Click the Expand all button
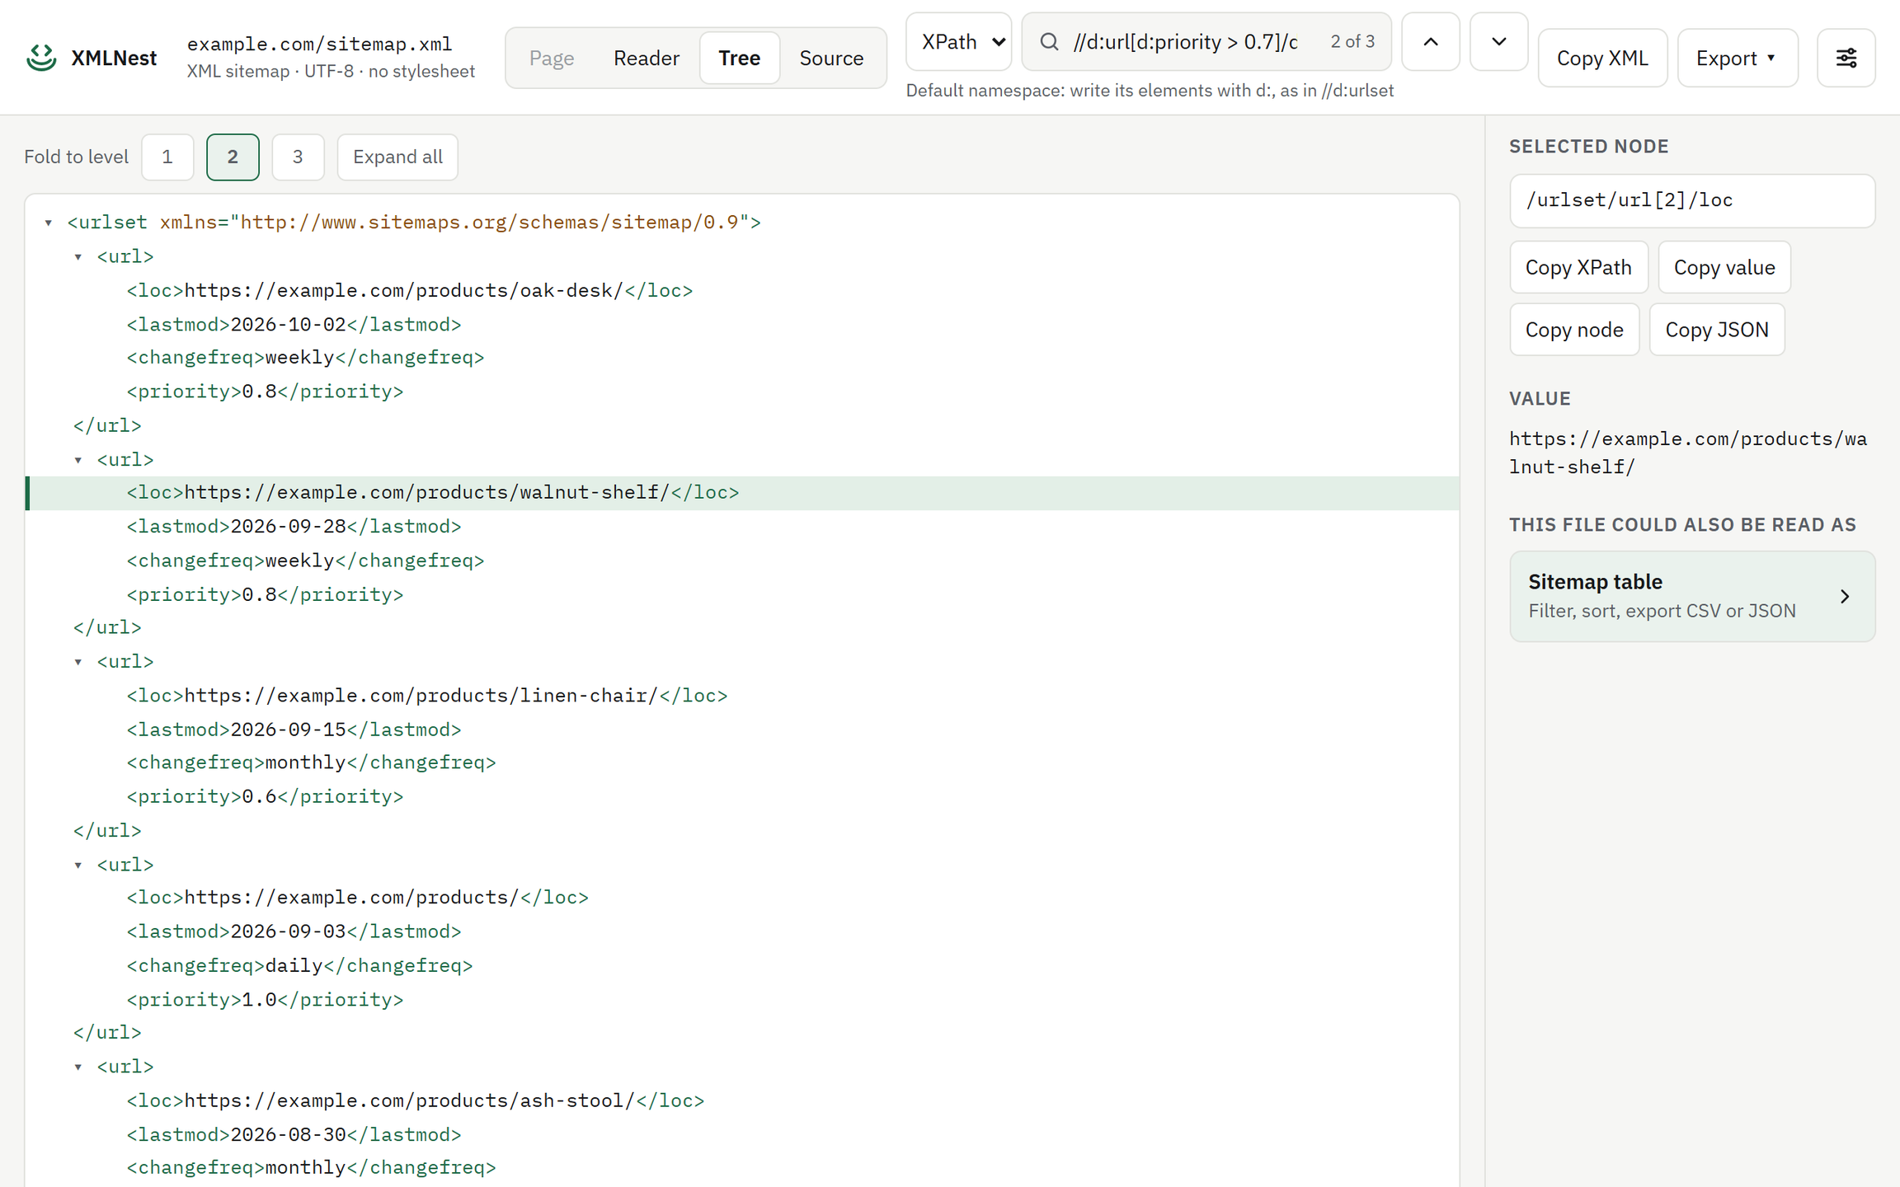1900x1187 pixels. coord(397,157)
